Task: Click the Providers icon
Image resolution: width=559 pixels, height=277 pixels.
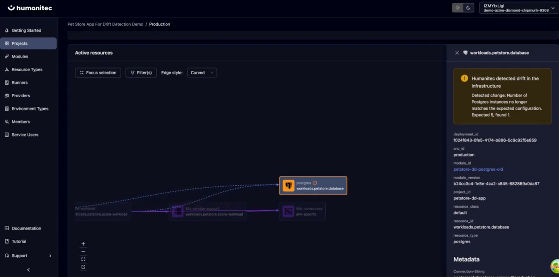Action: pyautogui.click(x=7, y=96)
